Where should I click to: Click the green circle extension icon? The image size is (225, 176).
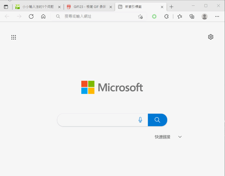pyautogui.click(x=154, y=16)
